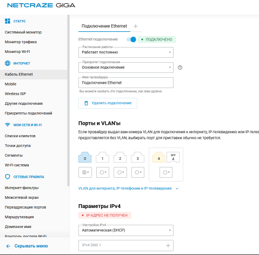Viewport: 259px width, 255px height.
Task: Open the Настройка IPv4 dropdown
Action: tap(126, 230)
